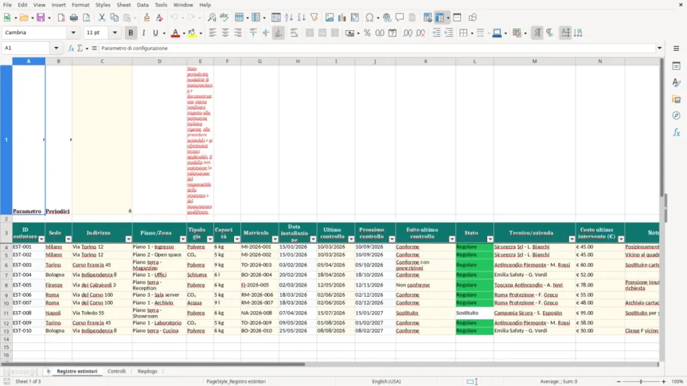Viewport: 687px width, 386px height.
Task: Insert special character omega icon
Action: click(x=370, y=17)
